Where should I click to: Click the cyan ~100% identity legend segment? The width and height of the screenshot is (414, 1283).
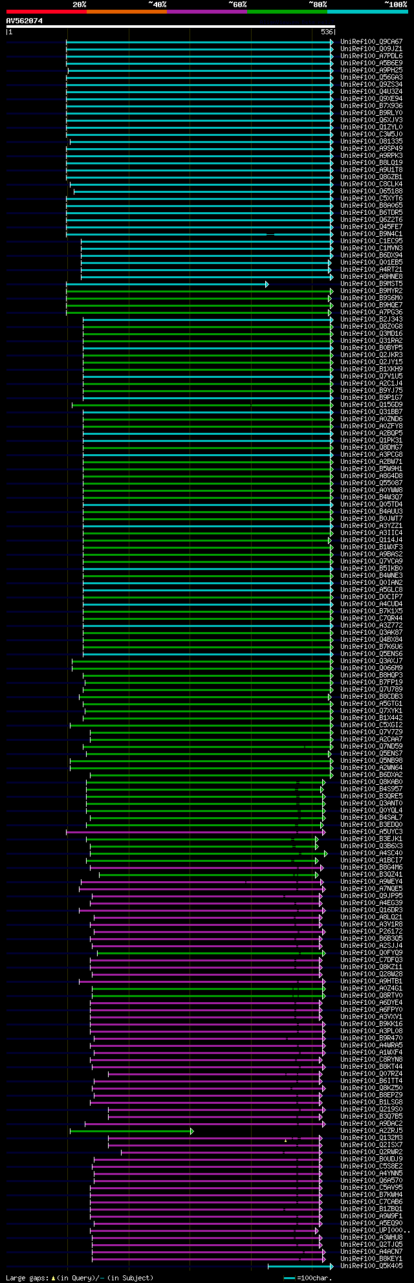click(x=367, y=12)
